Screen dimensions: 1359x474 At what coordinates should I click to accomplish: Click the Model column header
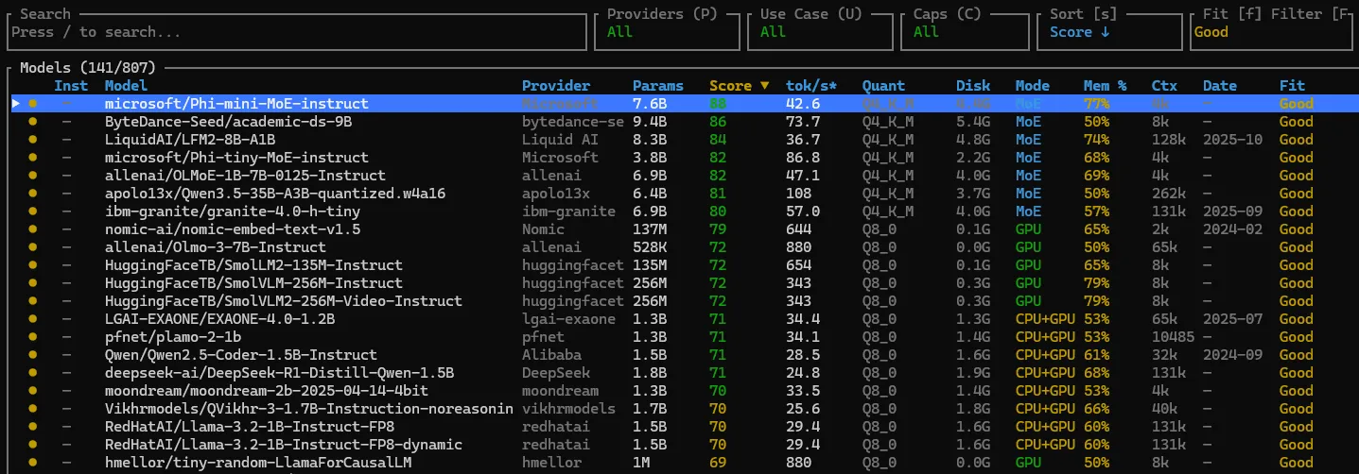pyautogui.click(x=128, y=86)
